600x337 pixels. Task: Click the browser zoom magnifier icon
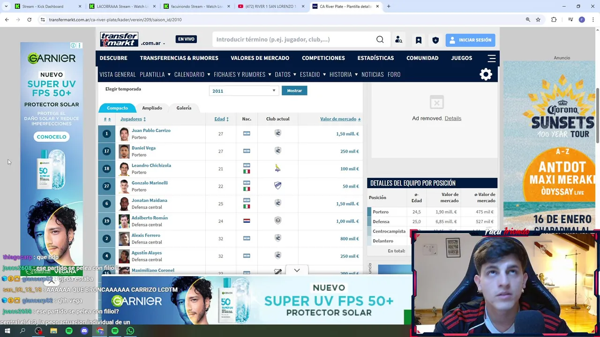[528, 20]
